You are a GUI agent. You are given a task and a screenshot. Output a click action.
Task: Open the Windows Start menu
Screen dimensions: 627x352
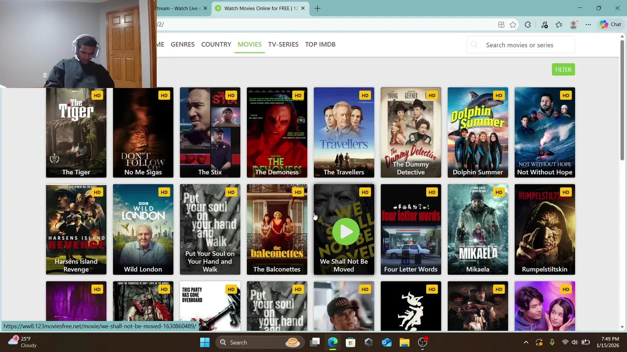pos(205,342)
